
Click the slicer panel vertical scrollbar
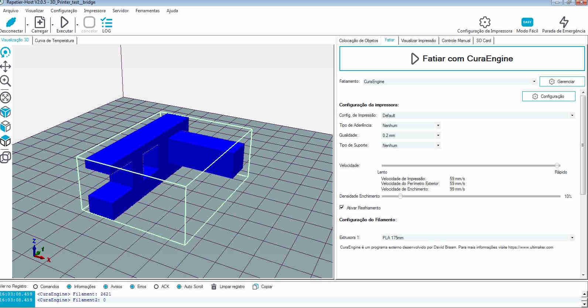(583, 144)
